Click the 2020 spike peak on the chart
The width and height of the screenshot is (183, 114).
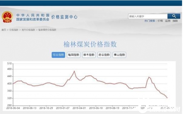click(x=149, y=77)
